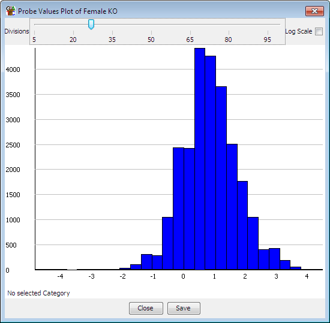Click the x-axis label -4
The width and height of the screenshot is (330, 323).
pos(61,276)
